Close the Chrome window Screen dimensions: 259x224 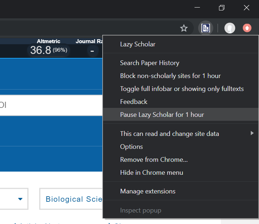pos(246,8)
